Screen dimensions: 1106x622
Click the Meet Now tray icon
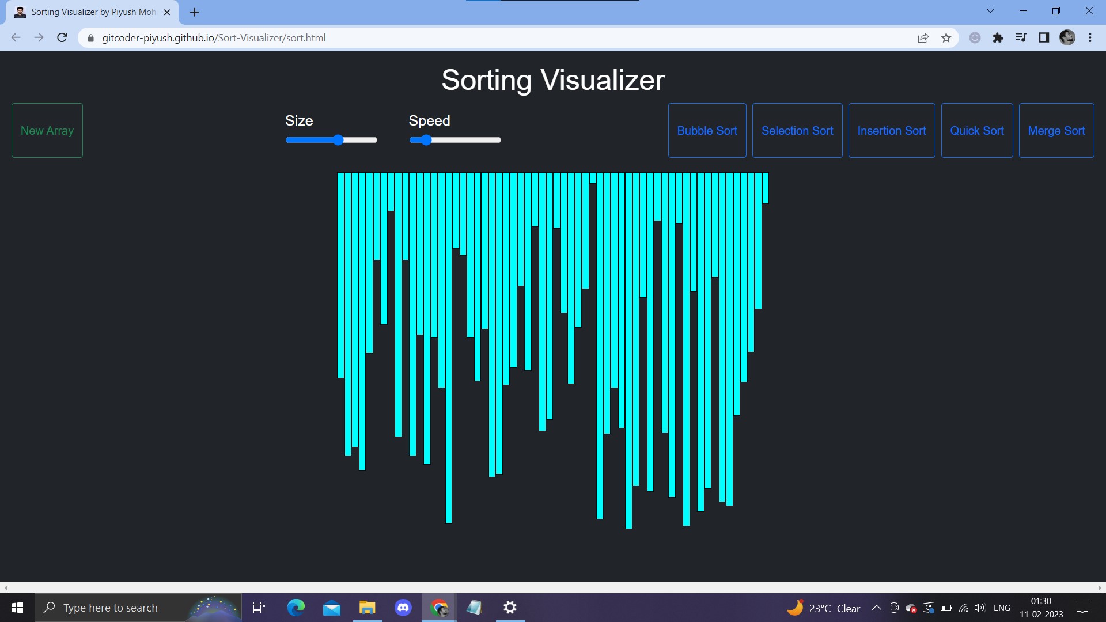894,608
